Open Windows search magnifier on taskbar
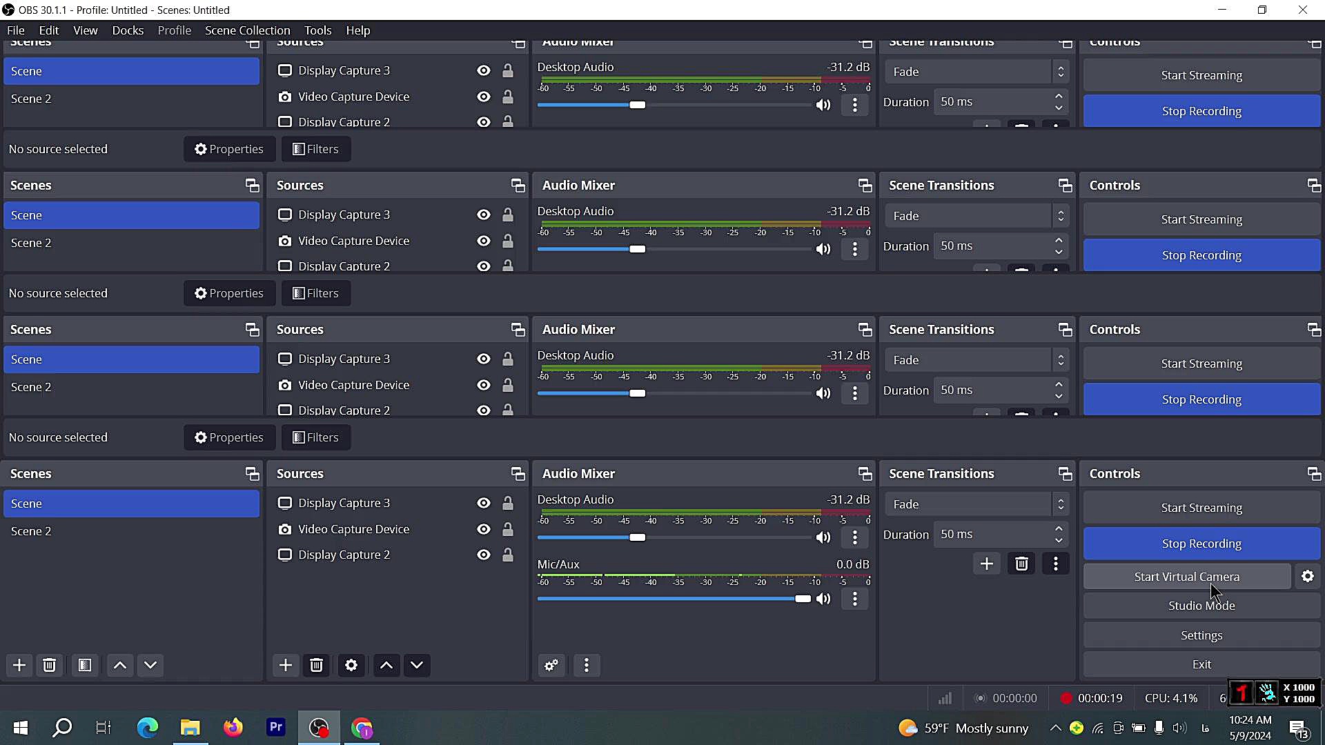Image resolution: width=1325 pixels, height=745 pixels. coord(63,728)
